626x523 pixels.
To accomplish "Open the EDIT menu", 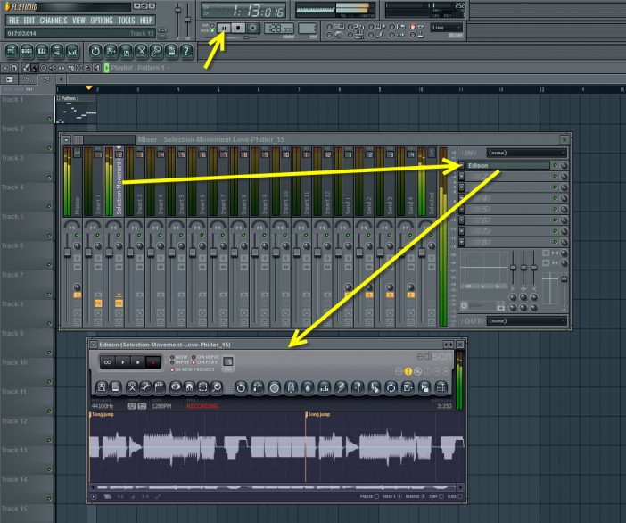I will (29, 21).
